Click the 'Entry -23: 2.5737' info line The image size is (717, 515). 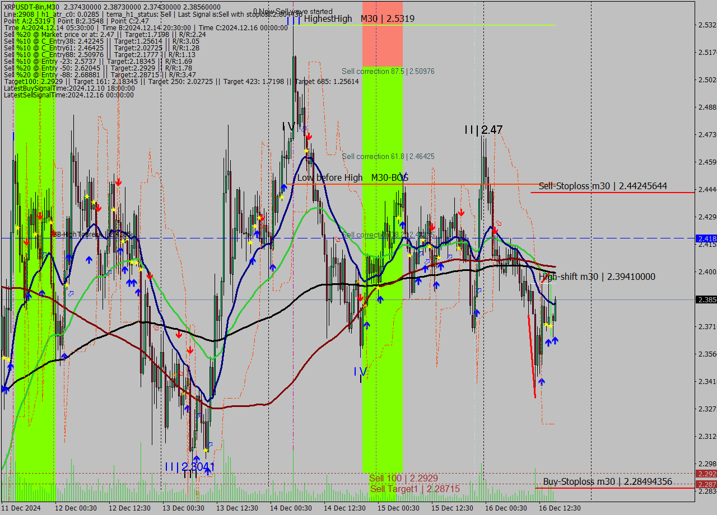98,61
